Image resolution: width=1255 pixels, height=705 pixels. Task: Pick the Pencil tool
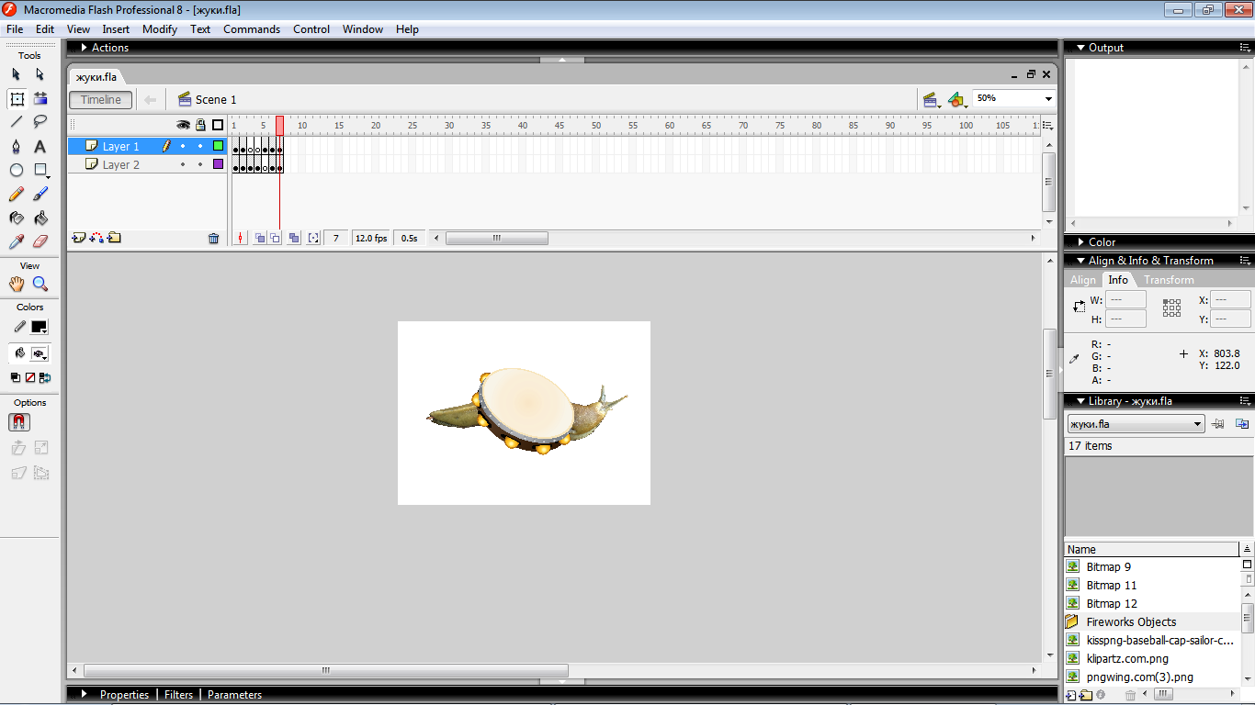pyautogui.click(x=17, y=194)
